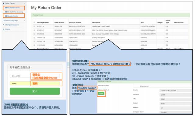
Task: Click the My Return Order page heading
Action: click(46, 8)
